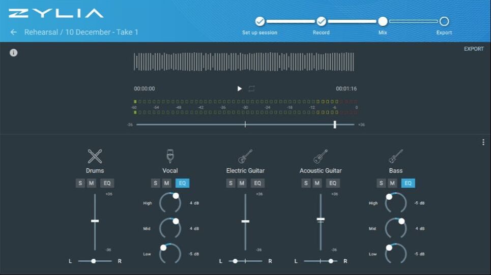
Task: Click the Vocal track name
Action: [170, 170]
